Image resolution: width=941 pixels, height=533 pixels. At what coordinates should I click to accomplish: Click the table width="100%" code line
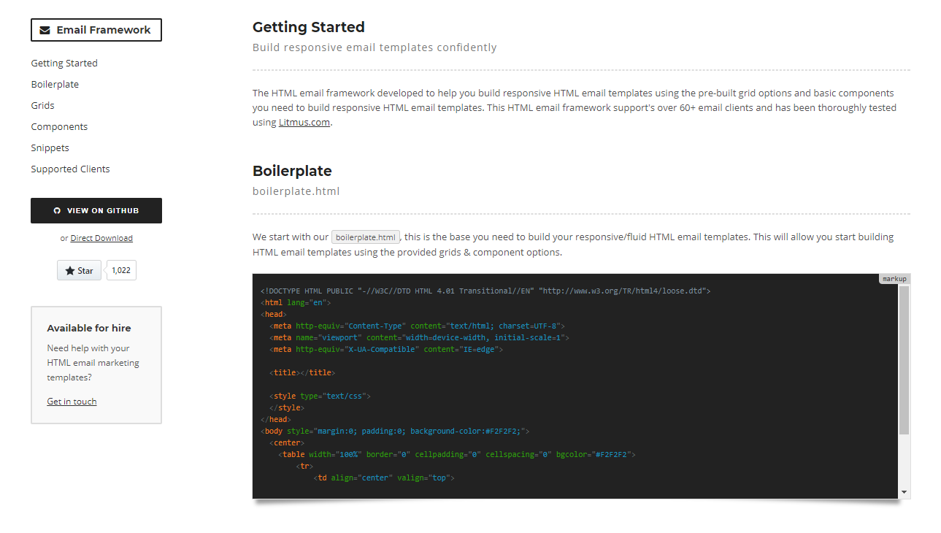click(x=457, y=454)
